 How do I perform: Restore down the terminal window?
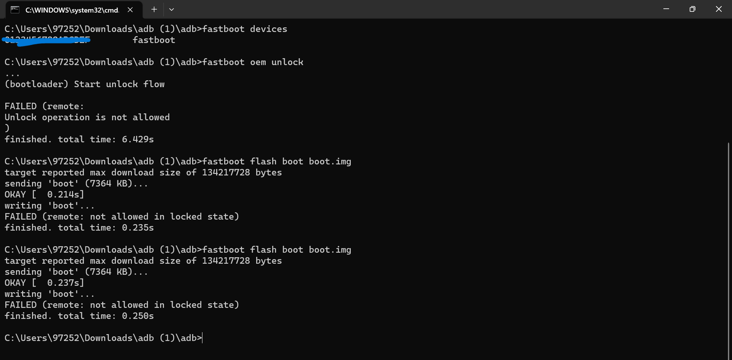point(692,9)
